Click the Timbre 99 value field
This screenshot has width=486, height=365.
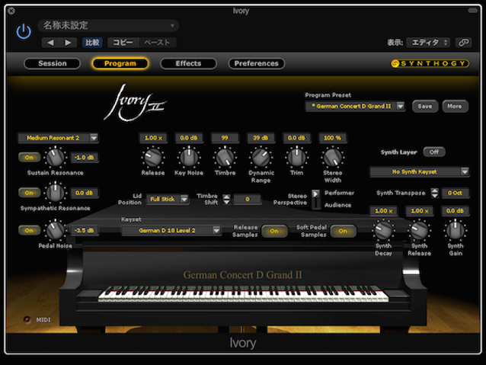tap(225, 138)
